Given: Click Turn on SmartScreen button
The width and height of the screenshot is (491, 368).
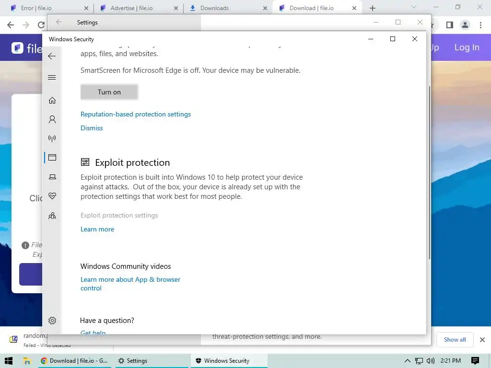Looking at the screenshot, I should click(109, 92).
